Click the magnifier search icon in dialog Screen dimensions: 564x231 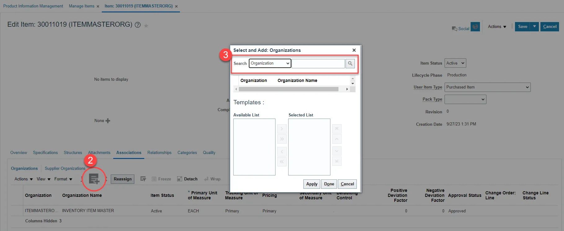[x=350, y=63]
